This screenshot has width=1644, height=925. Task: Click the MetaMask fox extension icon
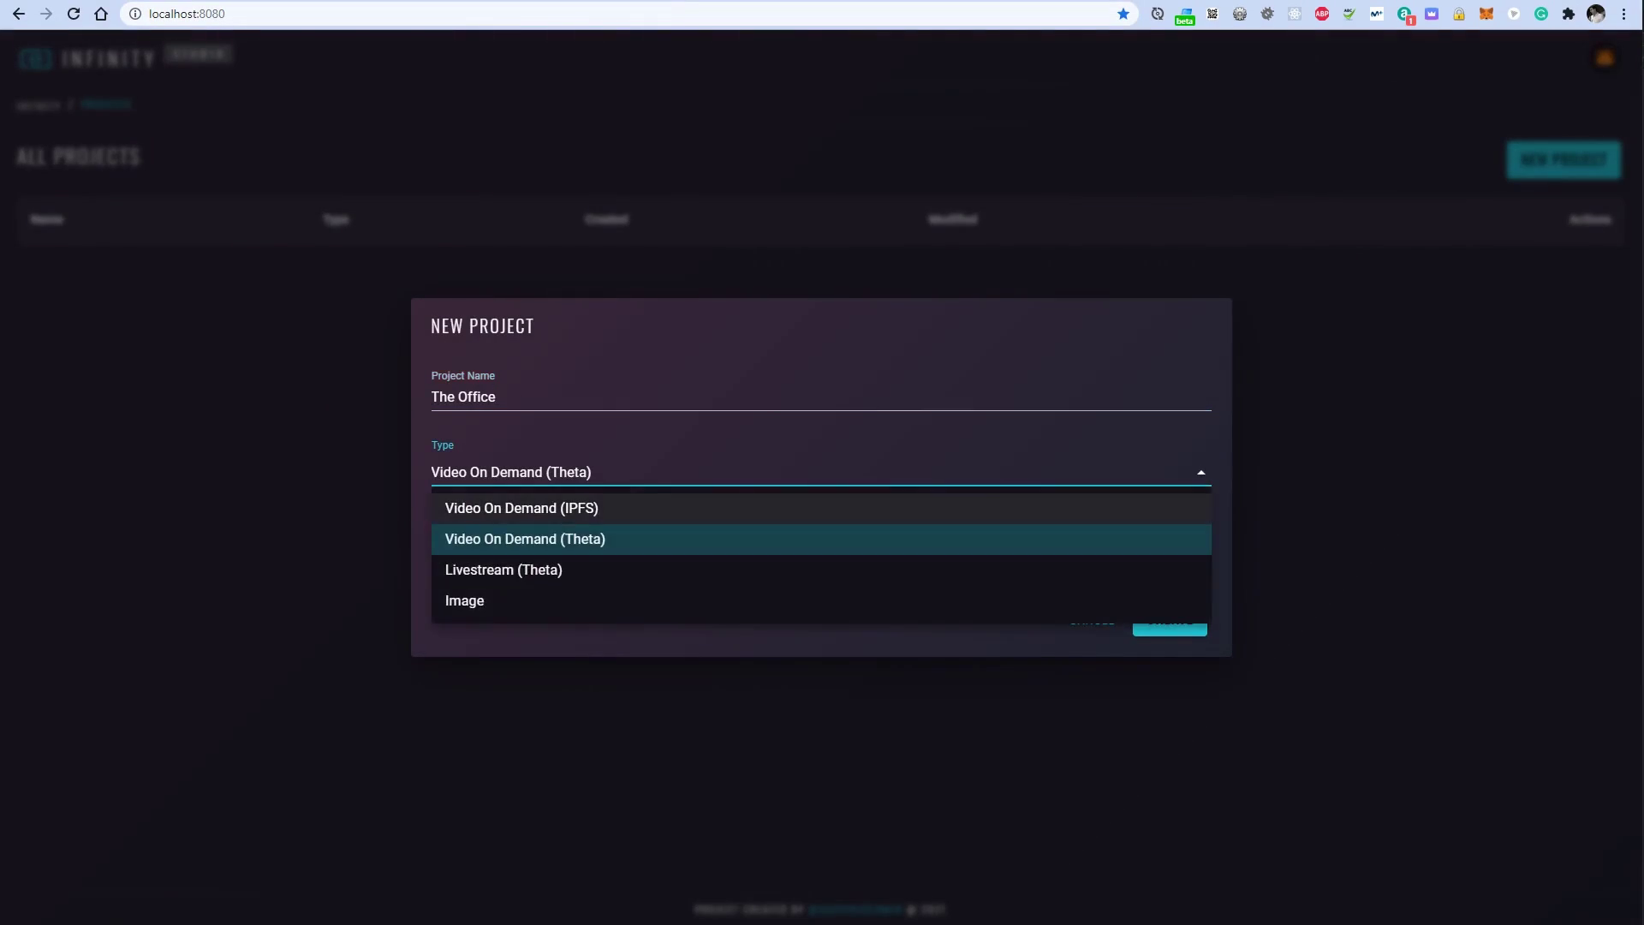[1486, 14]
